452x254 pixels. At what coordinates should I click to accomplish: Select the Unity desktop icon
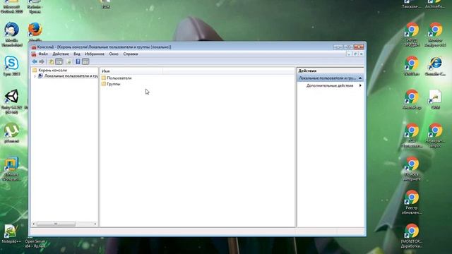coord(11,102)
